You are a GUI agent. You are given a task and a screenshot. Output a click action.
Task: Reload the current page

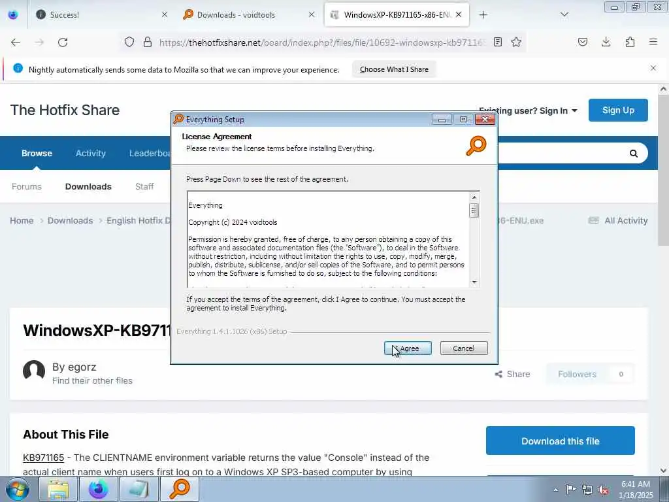[x=63, y=42]
